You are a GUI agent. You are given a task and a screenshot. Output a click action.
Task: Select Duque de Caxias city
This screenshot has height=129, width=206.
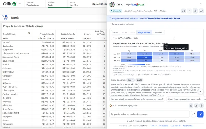(10, 87)
